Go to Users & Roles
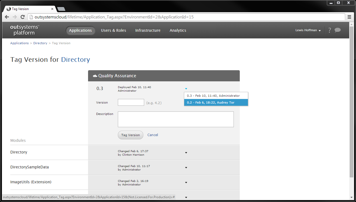This screenshot has height=202, width=356. [114, 31]
